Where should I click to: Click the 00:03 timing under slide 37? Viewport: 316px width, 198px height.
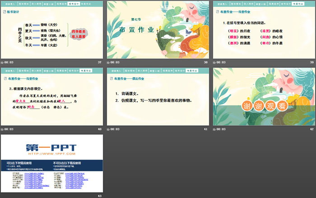coord(9,62)
